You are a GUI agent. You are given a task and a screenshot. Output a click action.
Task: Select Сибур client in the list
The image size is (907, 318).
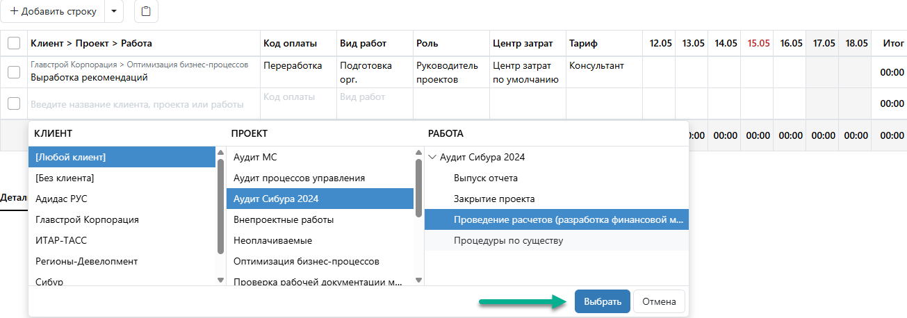click(122, 281)
